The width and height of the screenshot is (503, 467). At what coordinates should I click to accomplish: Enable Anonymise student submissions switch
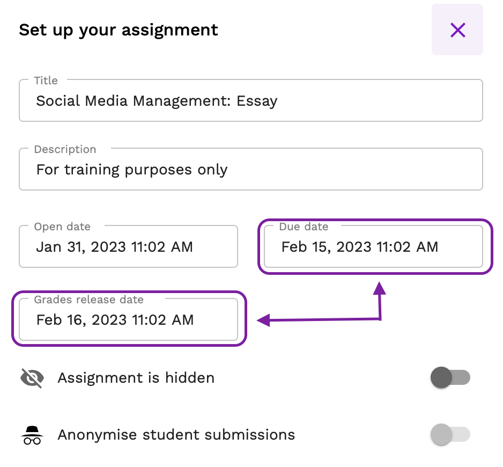pyautogui.click(x=450, y=435)
